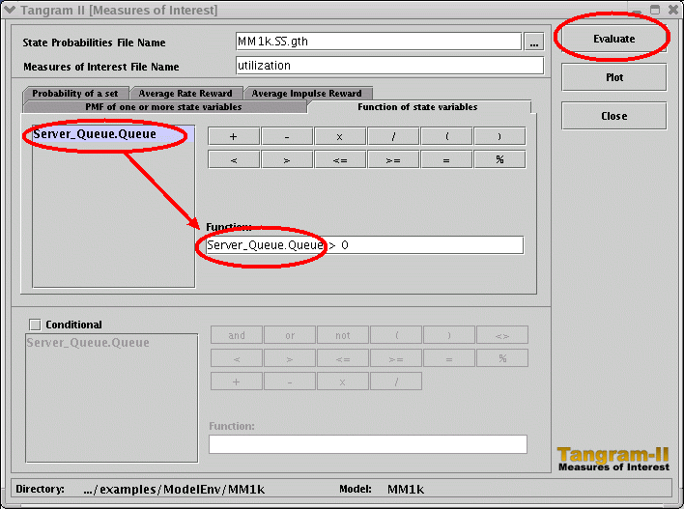Insert the less-than operator in the function
The width and height of the screenshot is (684, 509).
[234, 160]
